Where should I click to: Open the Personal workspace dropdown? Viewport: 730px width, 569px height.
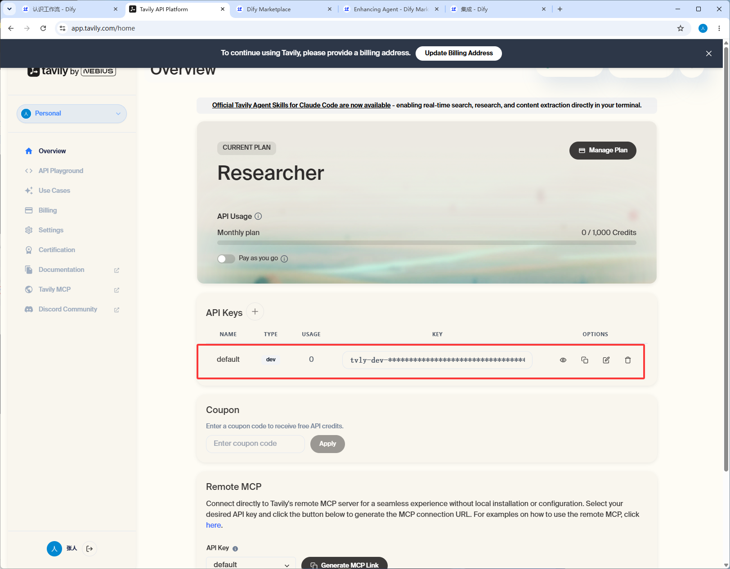coord(72,114)
